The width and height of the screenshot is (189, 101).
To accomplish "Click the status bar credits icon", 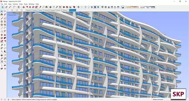I will click(5, 99).
